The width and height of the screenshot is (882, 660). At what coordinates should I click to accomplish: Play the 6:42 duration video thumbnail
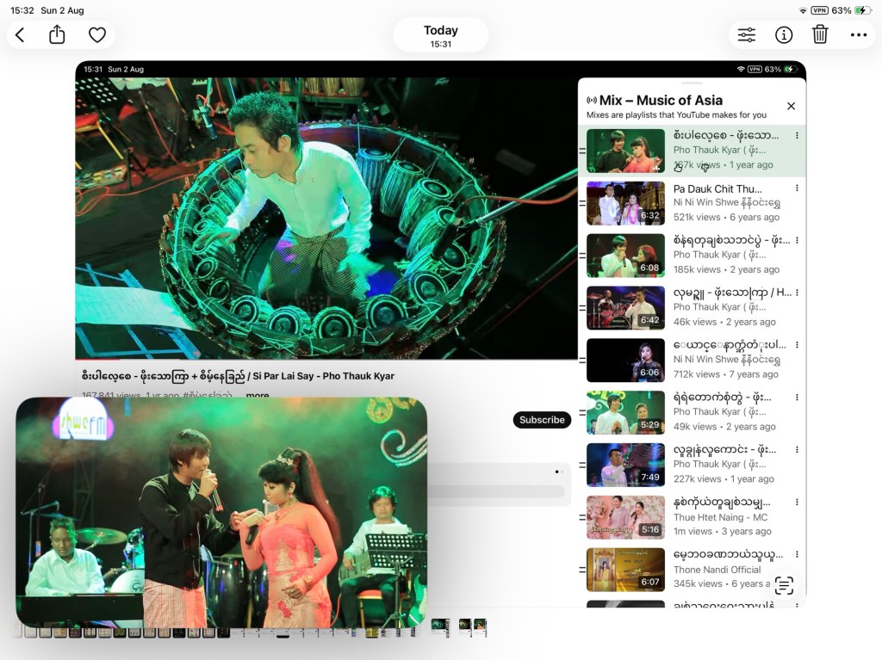point(625,308)
